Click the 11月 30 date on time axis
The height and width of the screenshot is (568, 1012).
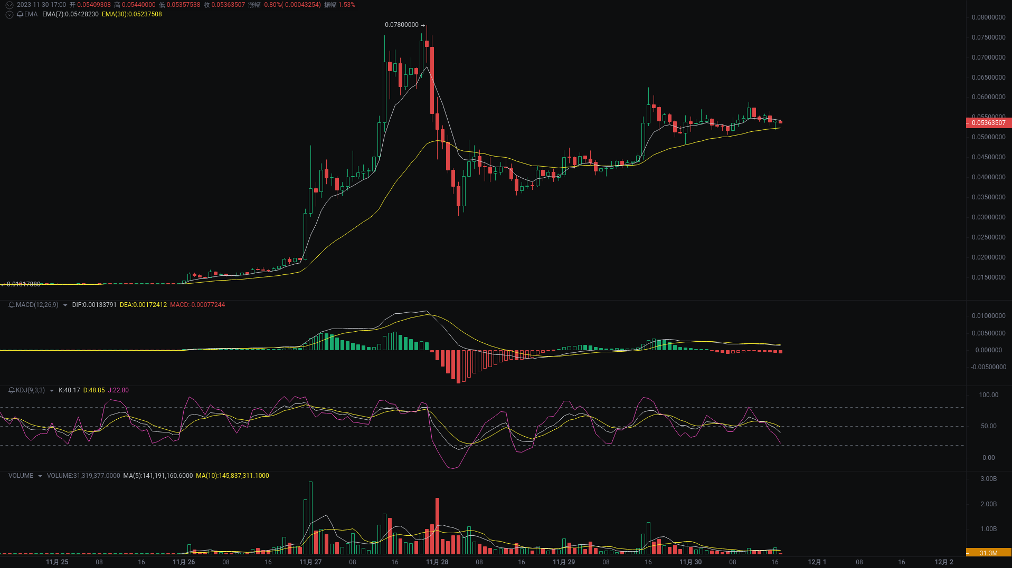coord(691,562)
